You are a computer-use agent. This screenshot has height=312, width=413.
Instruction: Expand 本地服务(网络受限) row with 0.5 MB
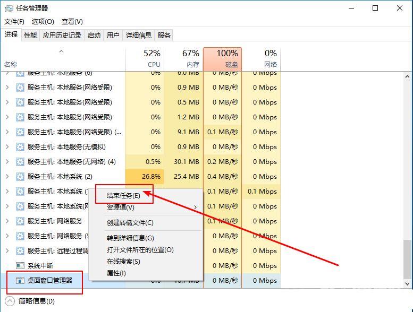pos(7,102)
